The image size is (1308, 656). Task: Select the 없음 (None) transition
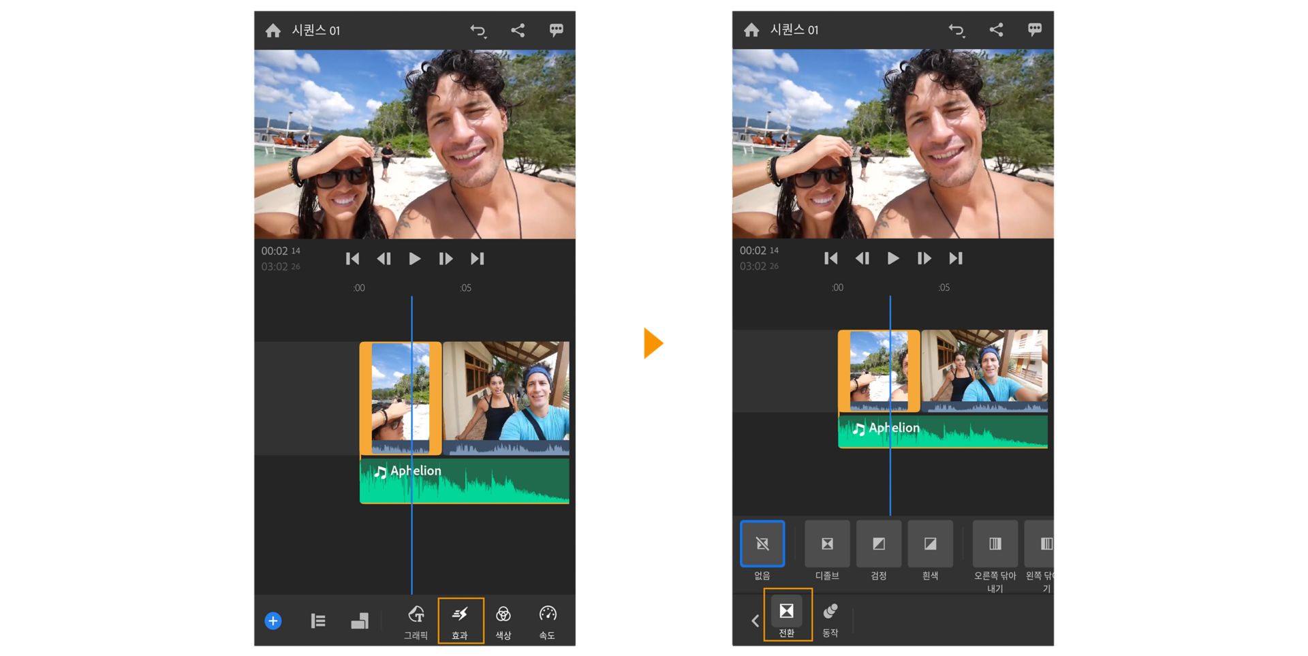coord(762,544)
